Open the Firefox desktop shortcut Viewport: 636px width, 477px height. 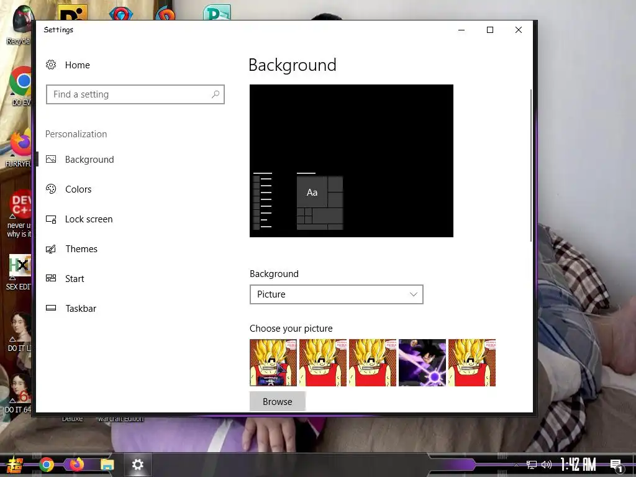[19, 148]
